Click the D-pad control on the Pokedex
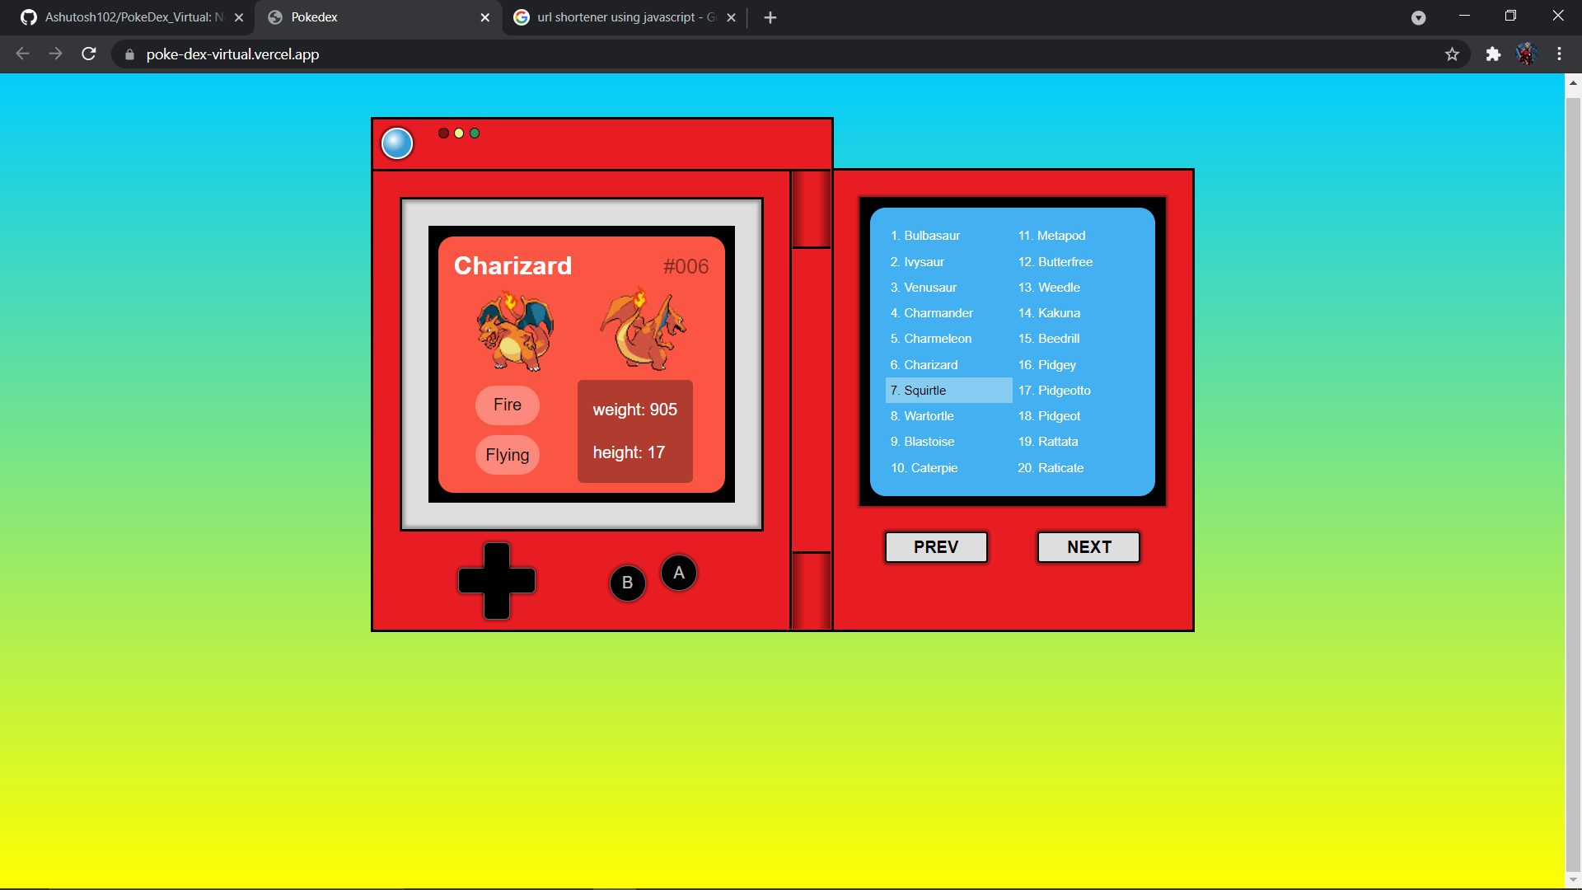The height and width of the screenshot is (890, 1582). [495, 581]
